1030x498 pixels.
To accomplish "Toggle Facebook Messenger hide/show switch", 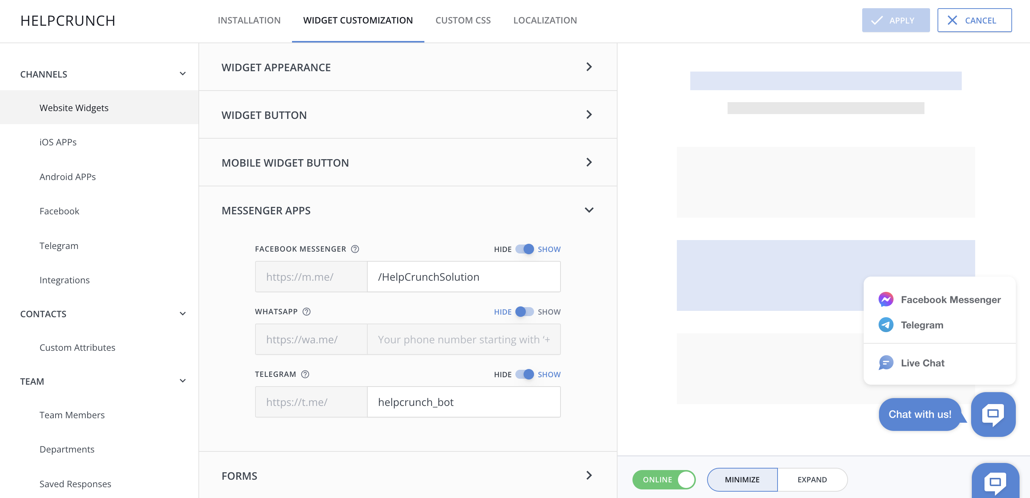I will coord(525,249).
